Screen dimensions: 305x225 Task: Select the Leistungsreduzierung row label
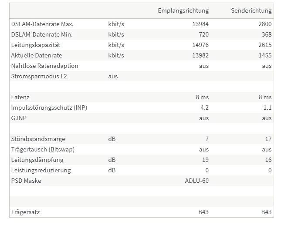point(41,170)
